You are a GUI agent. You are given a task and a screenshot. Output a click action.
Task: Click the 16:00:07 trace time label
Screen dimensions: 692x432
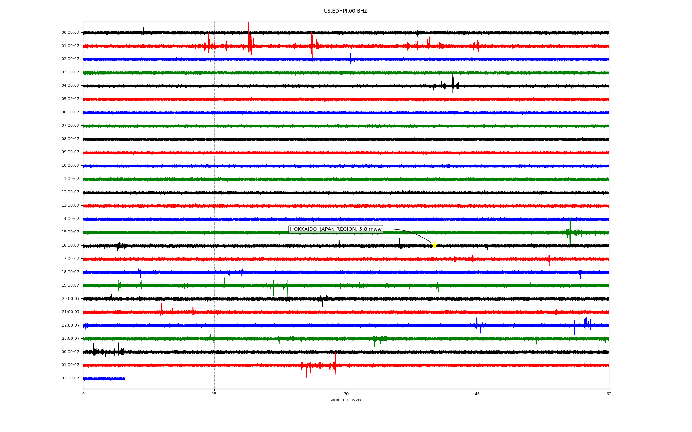pos(70,246)
